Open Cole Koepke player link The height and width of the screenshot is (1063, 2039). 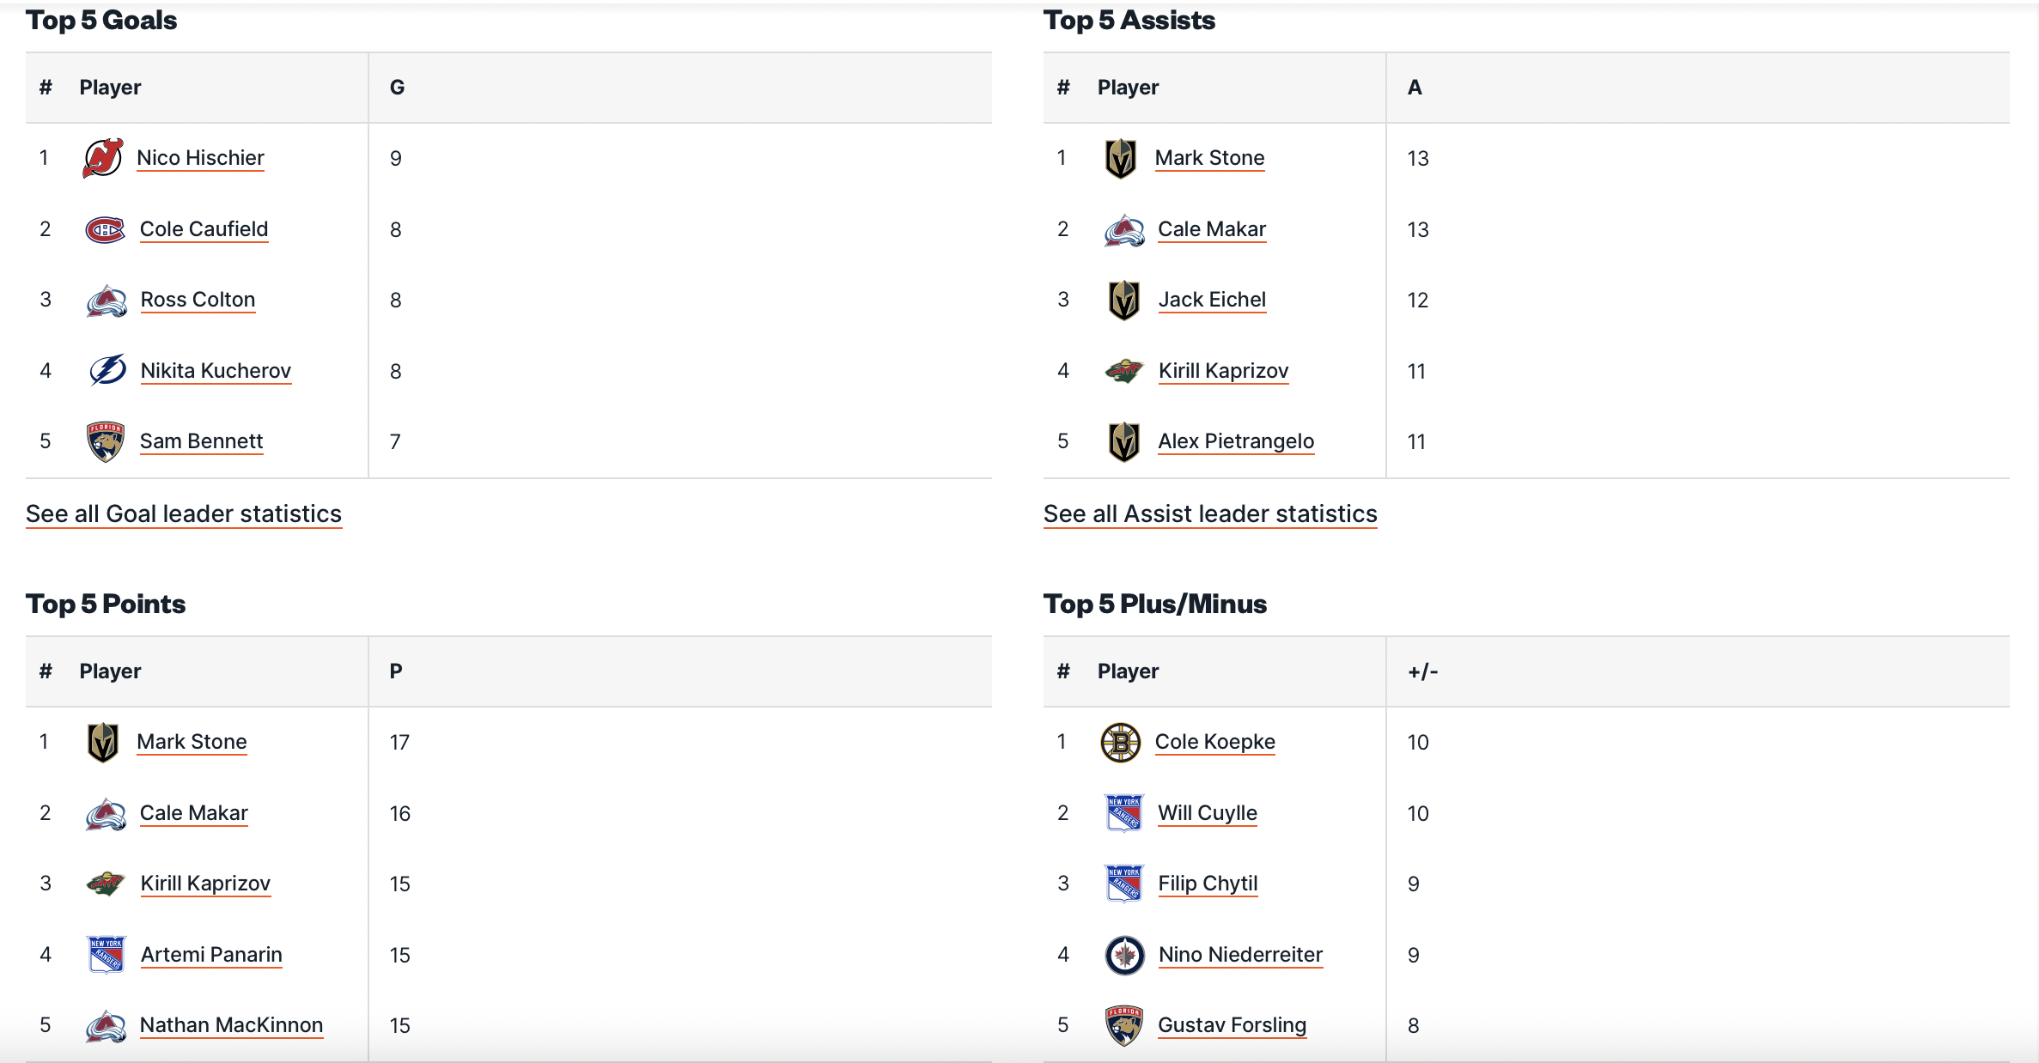(1214, 742)
